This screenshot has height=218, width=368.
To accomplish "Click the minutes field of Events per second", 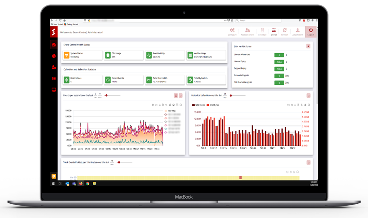I will click(100, 94).
